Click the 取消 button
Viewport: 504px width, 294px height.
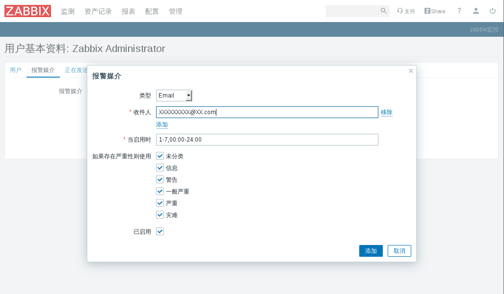[399, 251]
